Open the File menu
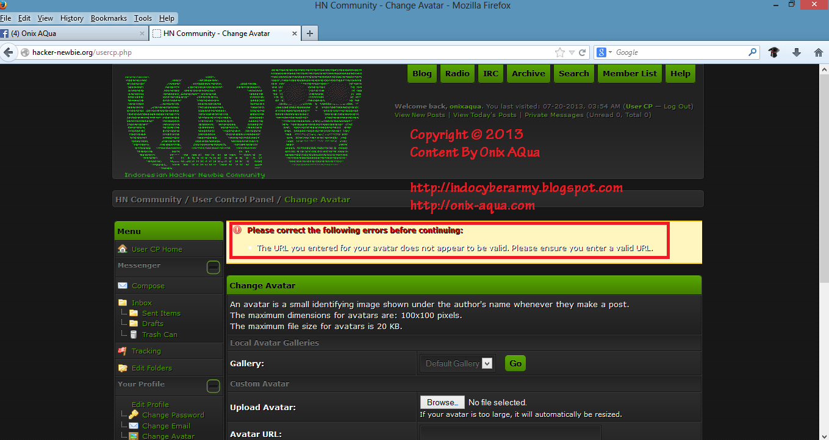This screenshot has width=829, height=440. point(5,18)
